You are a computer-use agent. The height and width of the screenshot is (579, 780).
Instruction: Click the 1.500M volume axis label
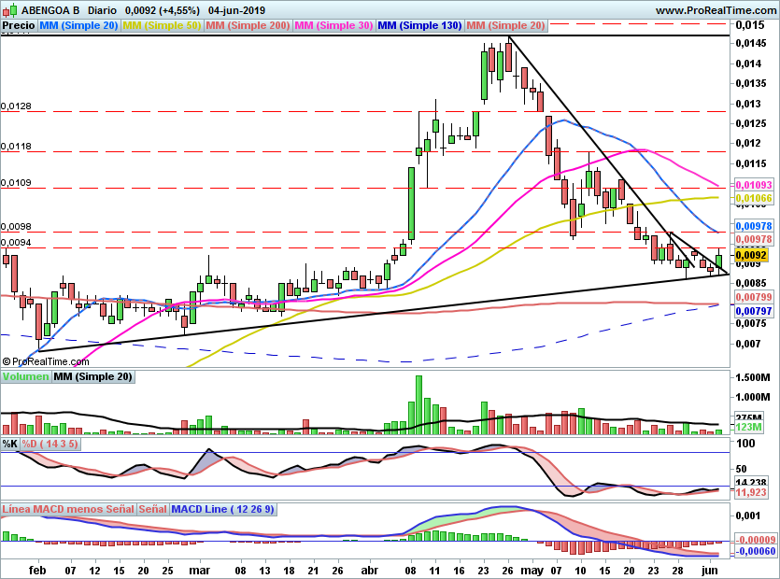pos(753,377)
